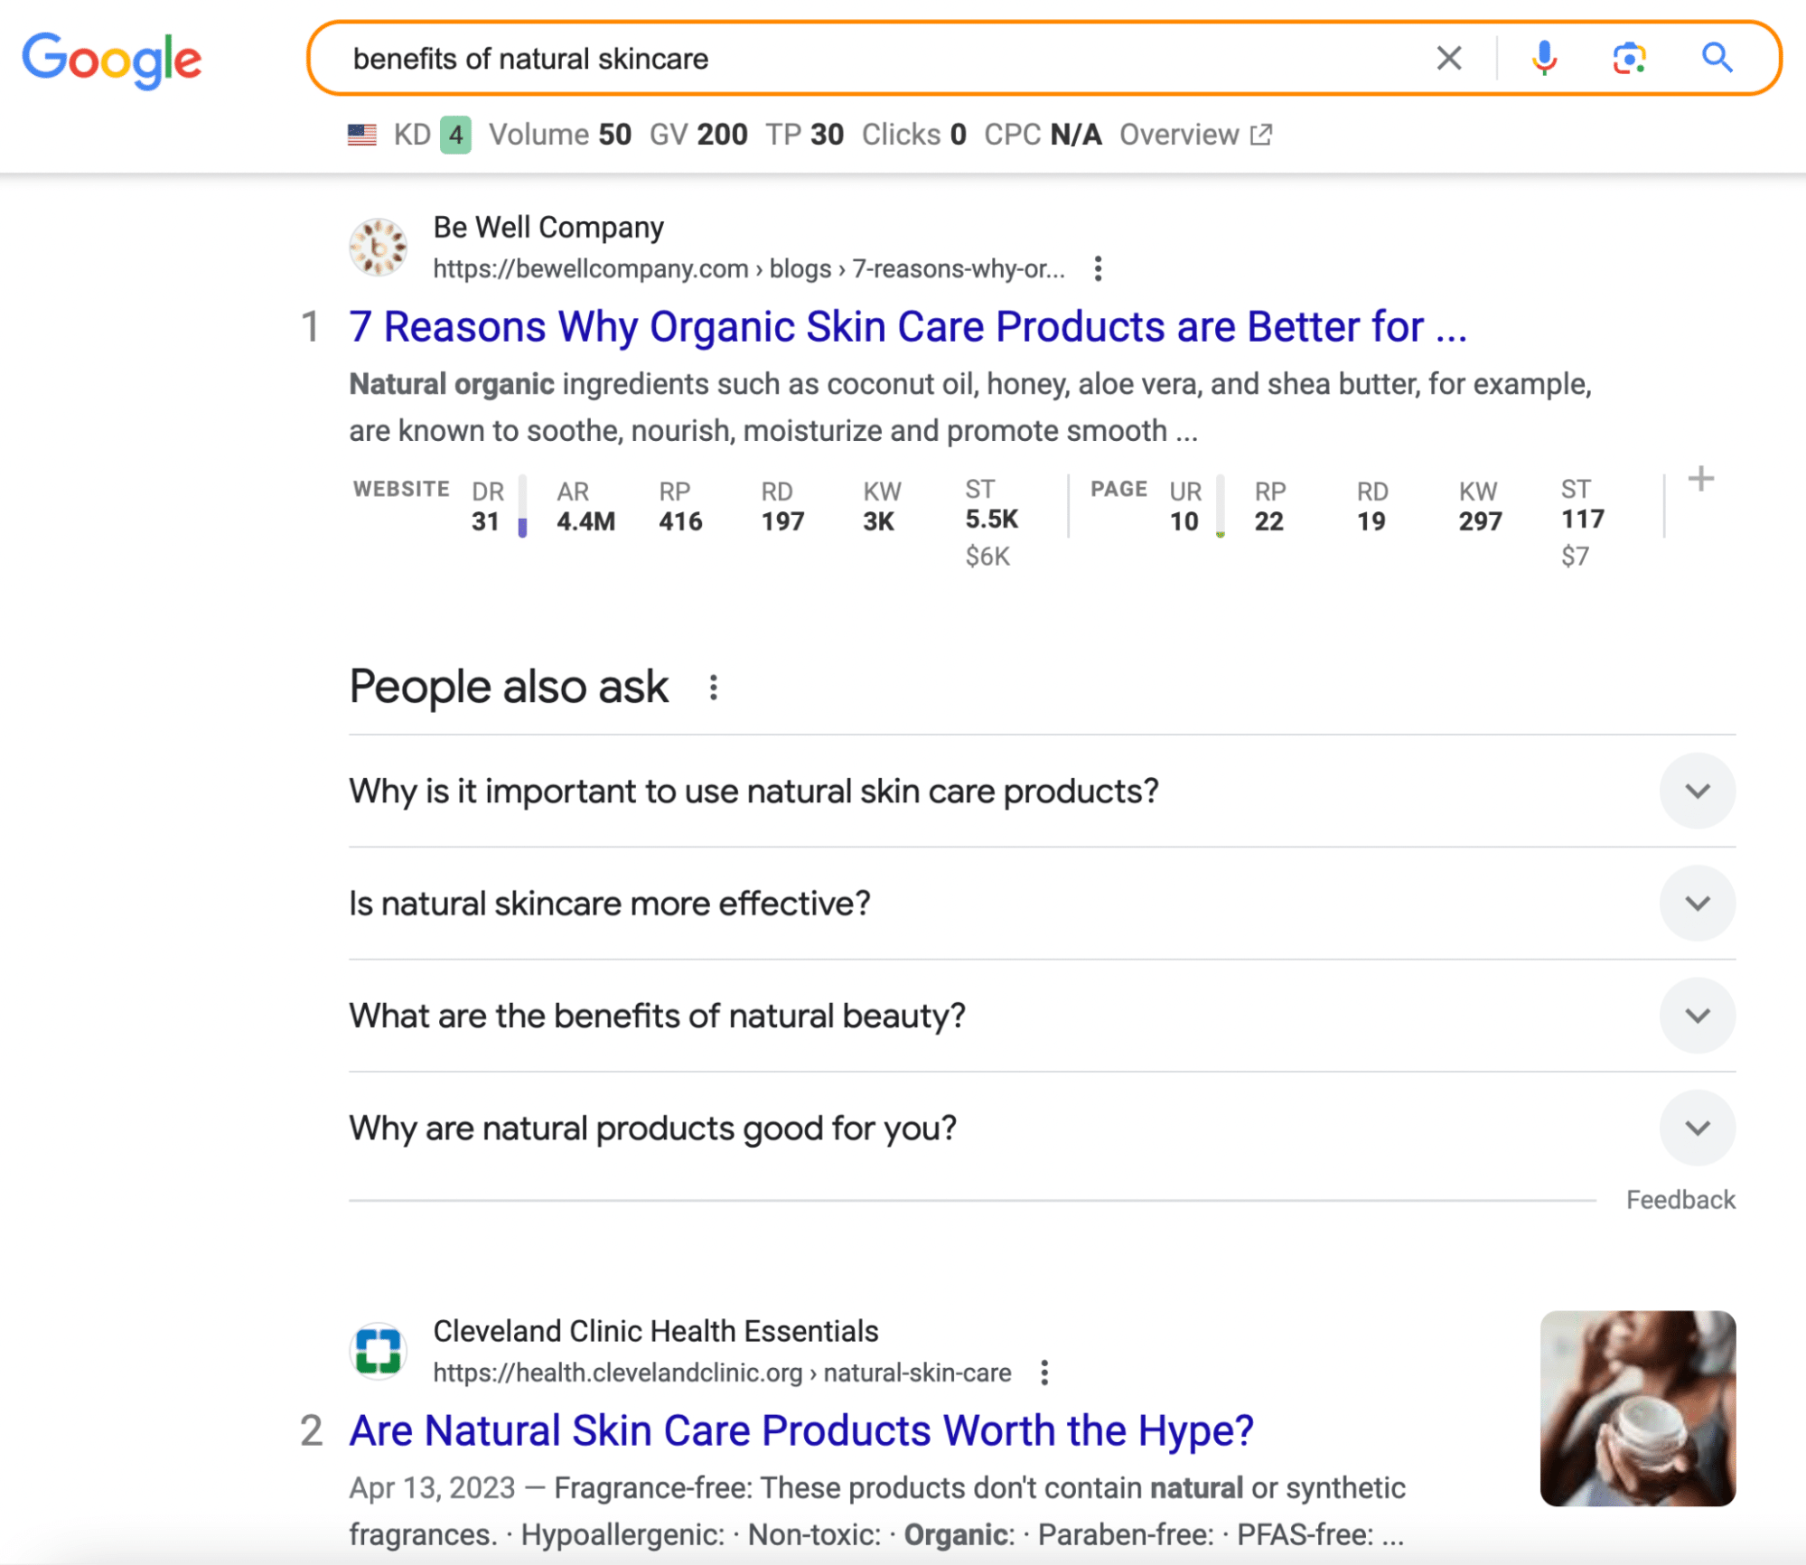Image resolution: width=1806 pixels, height=1565 pixels.
Task: Activate voice search with the microphone icon
Action: coord(1545,58)
